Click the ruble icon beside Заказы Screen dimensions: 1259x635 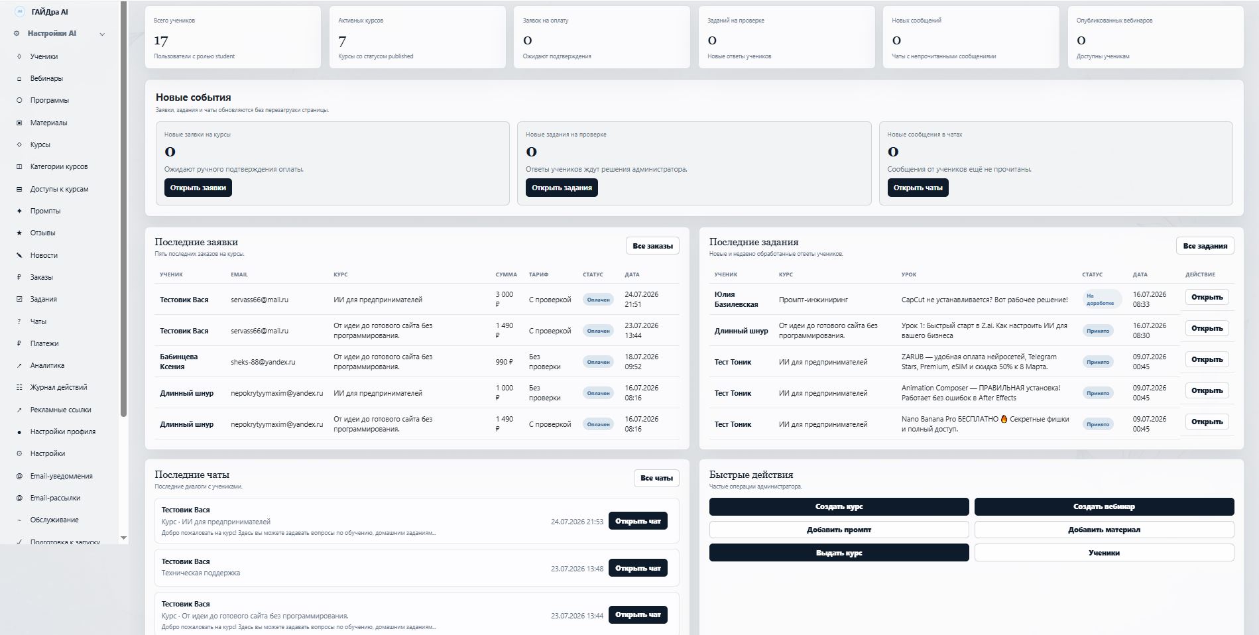coord(19,277)
